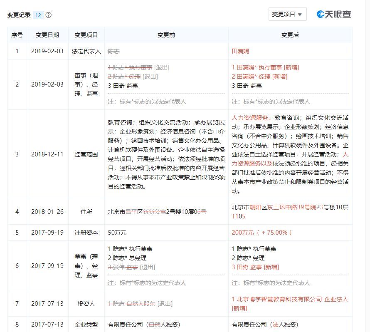Open the help tooltip question mark icon
The image size is (370, 332).
coord(49,14)
